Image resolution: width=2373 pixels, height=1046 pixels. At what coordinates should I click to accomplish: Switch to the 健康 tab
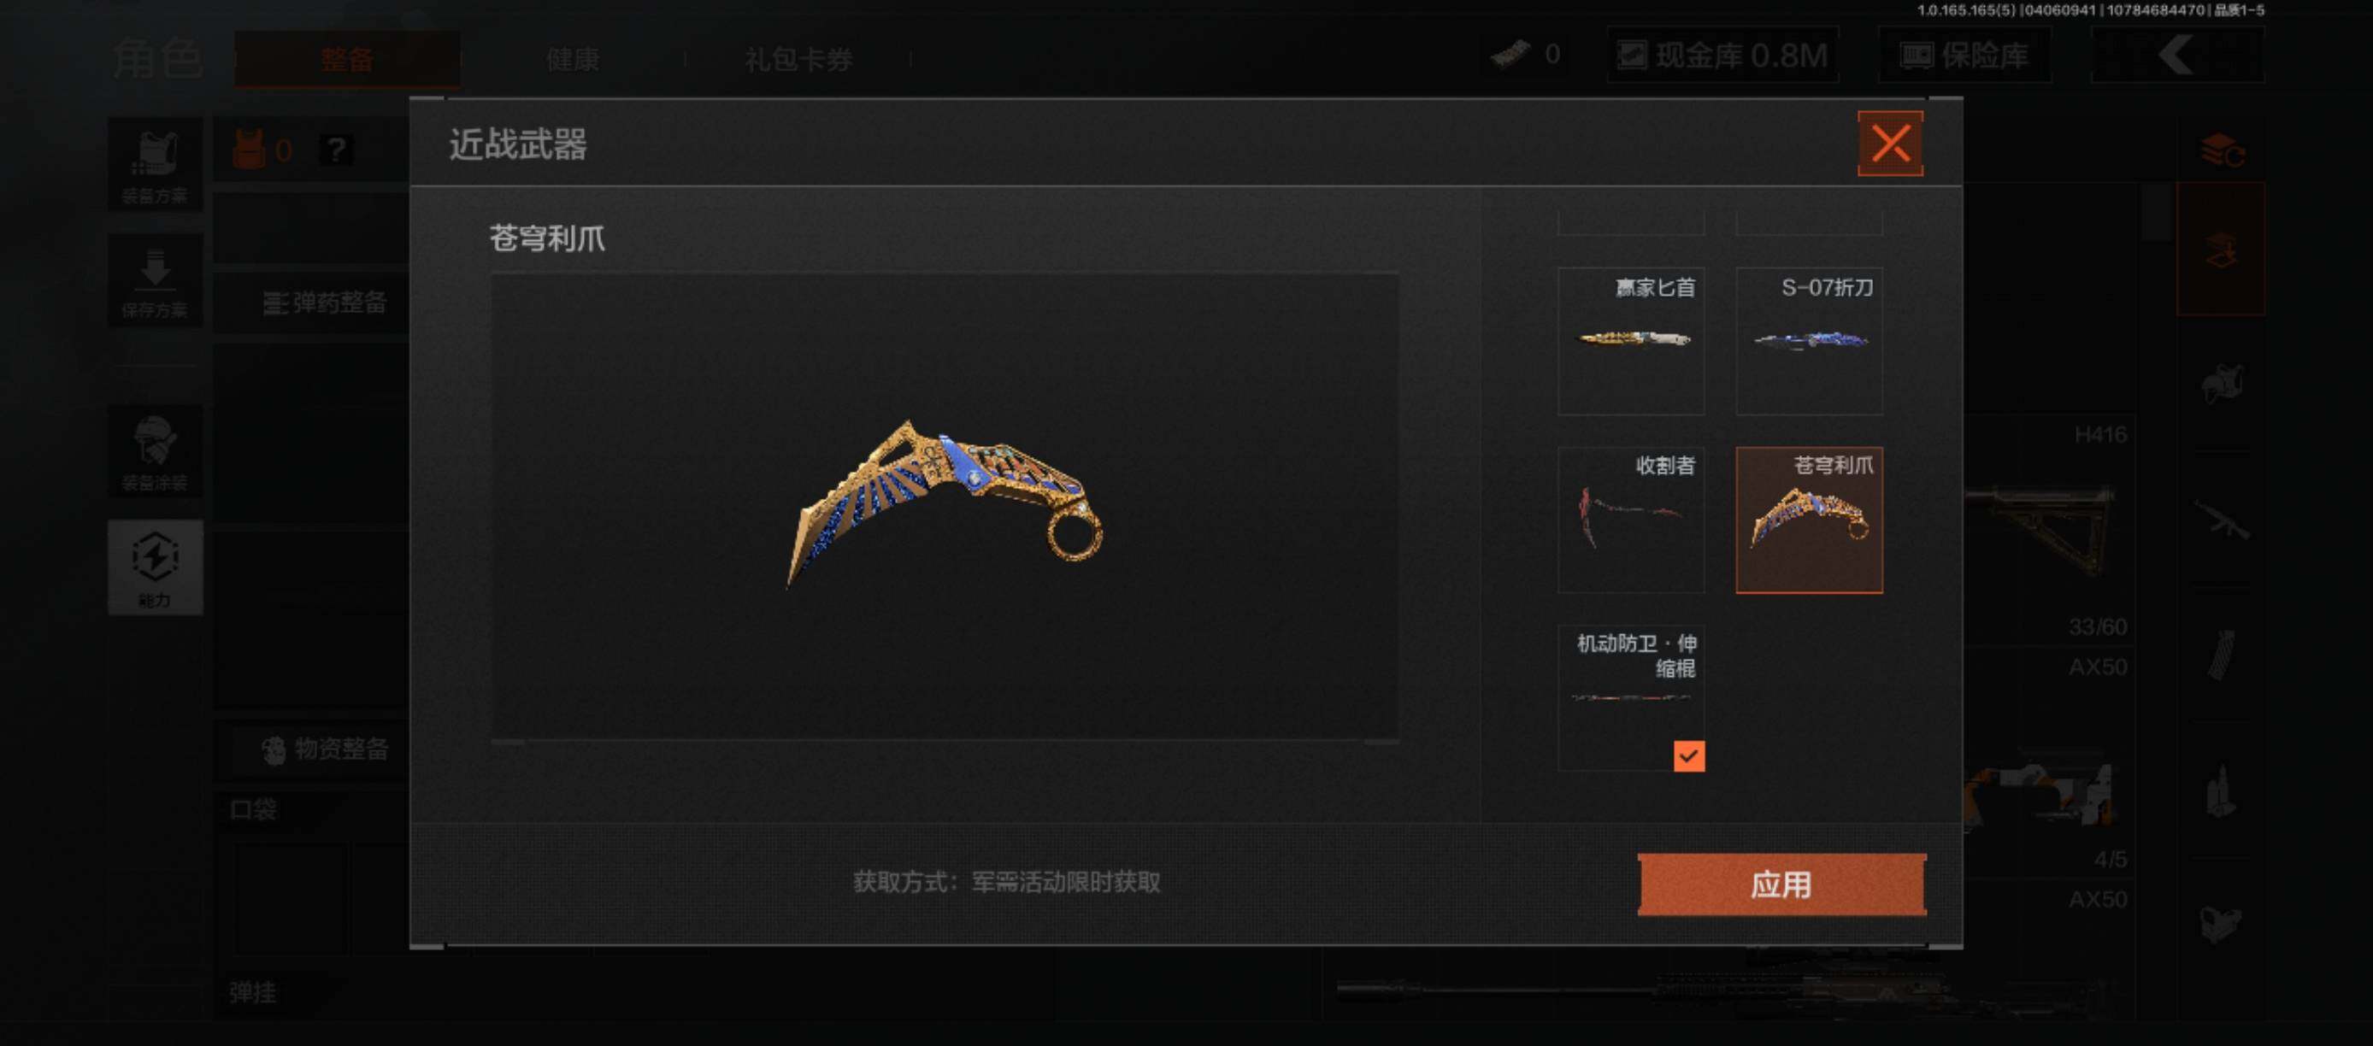point(573,59)
